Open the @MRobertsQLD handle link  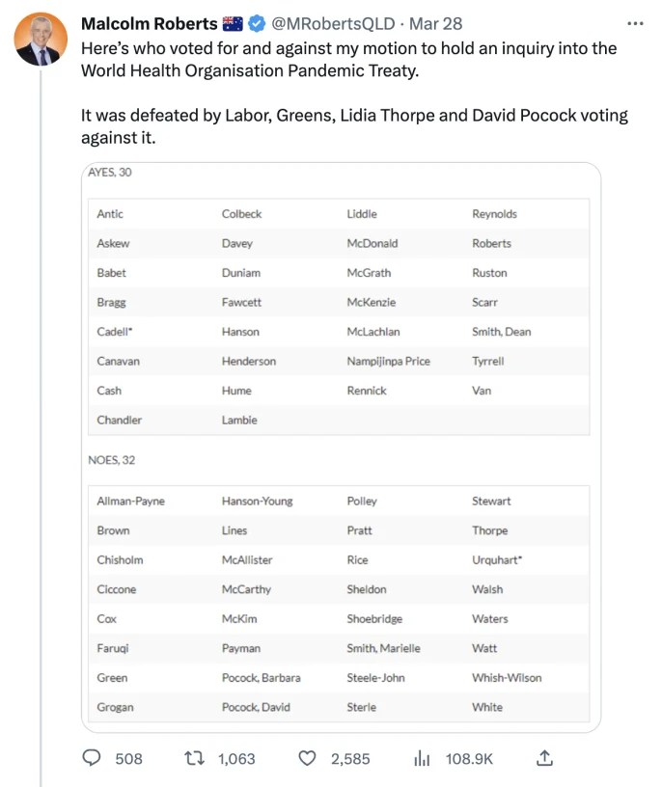tap(333, 23)
